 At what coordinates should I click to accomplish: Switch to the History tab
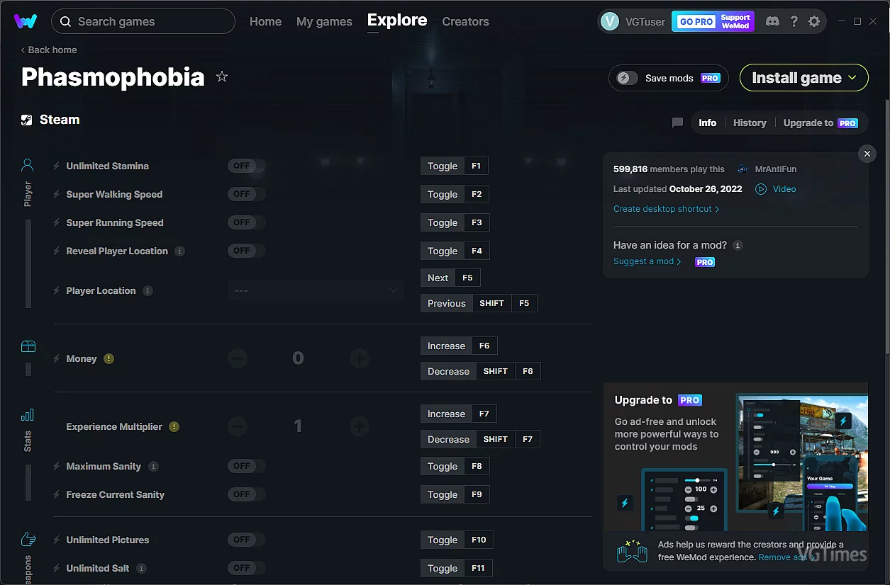click(x=750, y=123)
